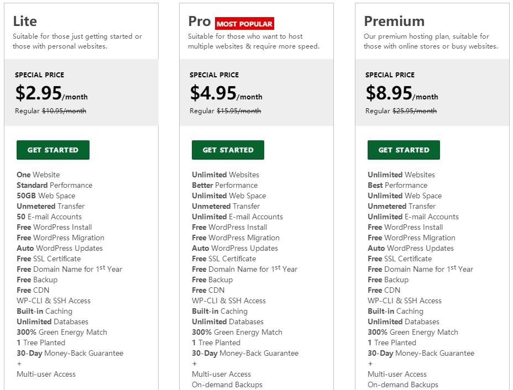Expand the plus sign in Premium features

pyautogui.click(x=370, y=363)
